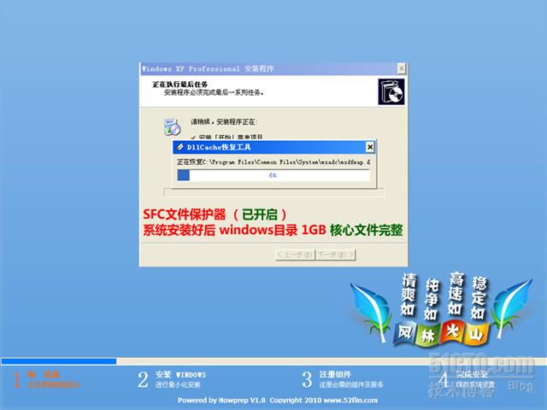Close the DllCache恢复工具 dialog
This screenshot has width=547, height=410.
point(370,147)
